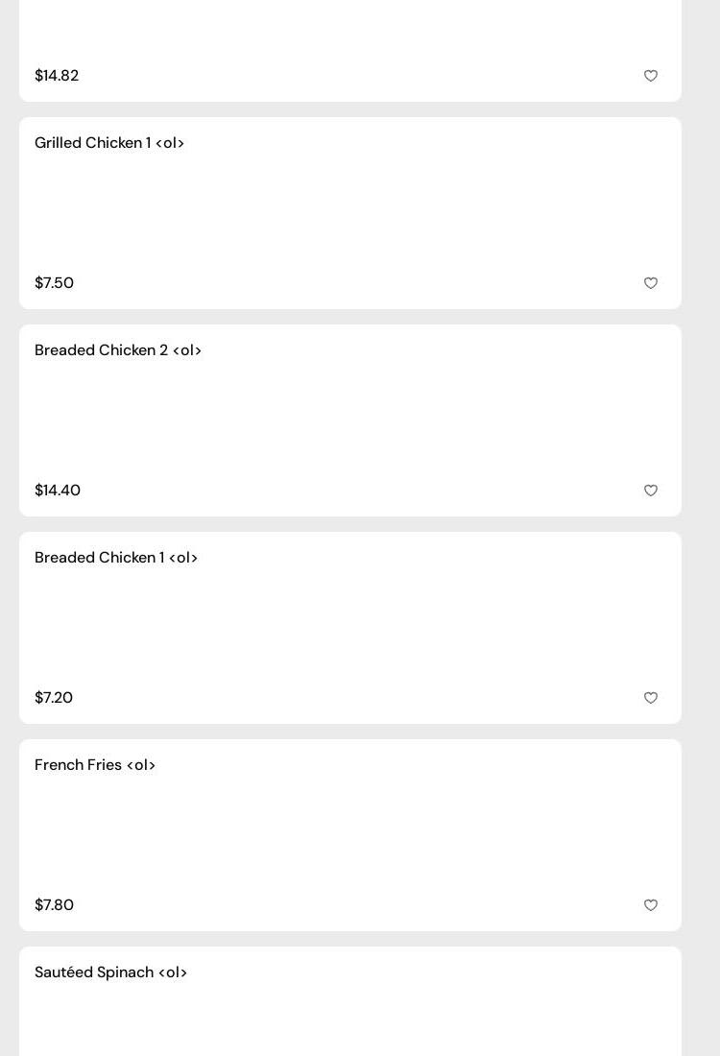
Task: Open the French Fries item title
Action: [95, 765]
